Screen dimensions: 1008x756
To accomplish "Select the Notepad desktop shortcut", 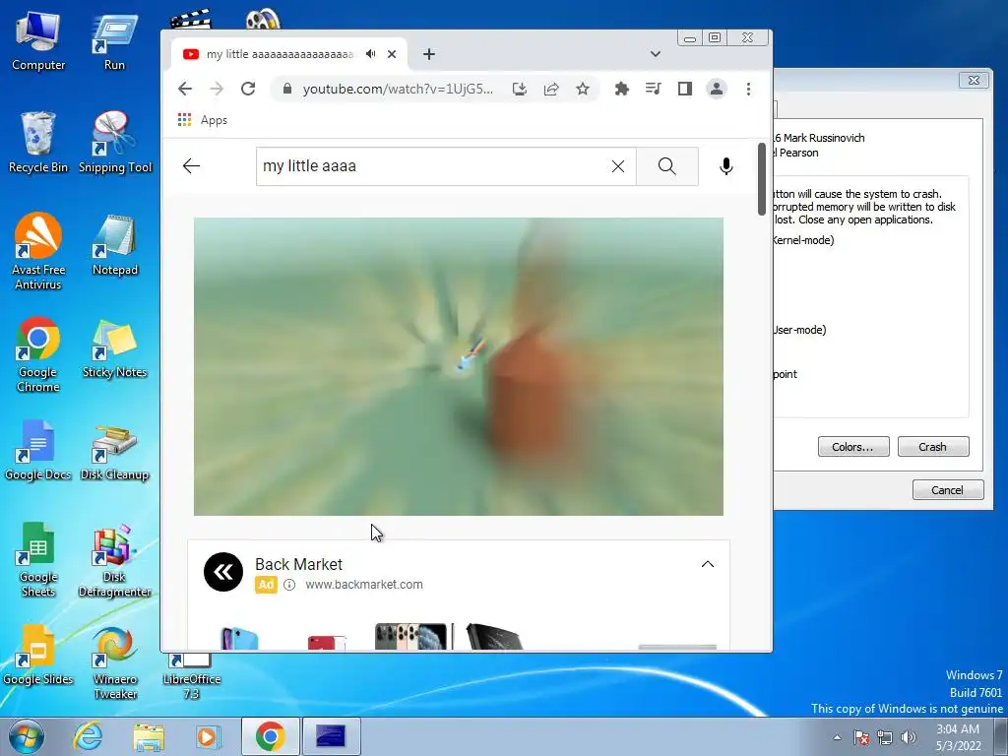I will (115, 245).
